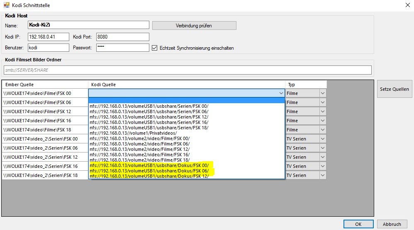Screen dimensions: 414x230
Task: Open Typ dropdown for Filme\FSK 00 row
Action: [x=322, y=93]
